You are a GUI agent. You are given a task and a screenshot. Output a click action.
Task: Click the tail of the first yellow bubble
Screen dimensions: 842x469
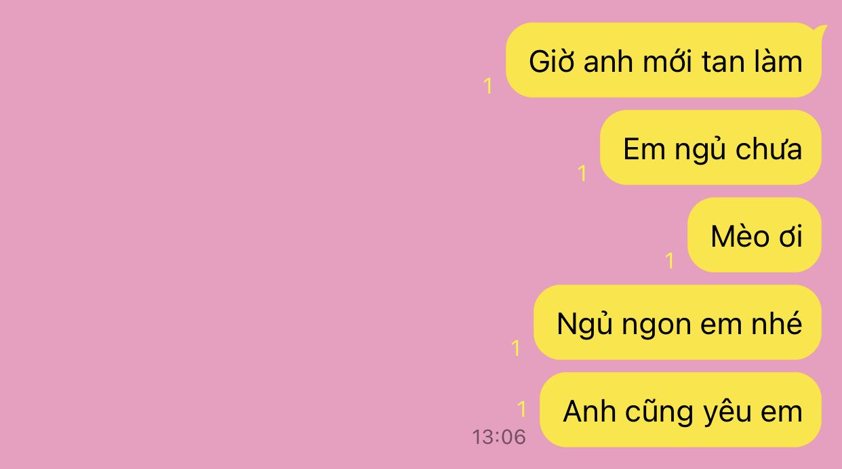point(820,30)
